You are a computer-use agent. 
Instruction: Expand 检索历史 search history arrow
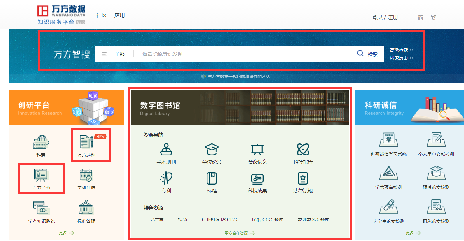(411, 58)
